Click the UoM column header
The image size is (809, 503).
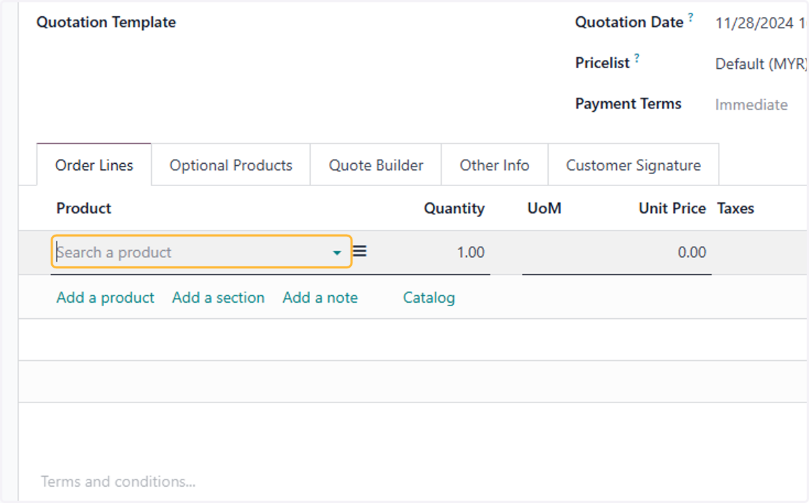point(544,208)
